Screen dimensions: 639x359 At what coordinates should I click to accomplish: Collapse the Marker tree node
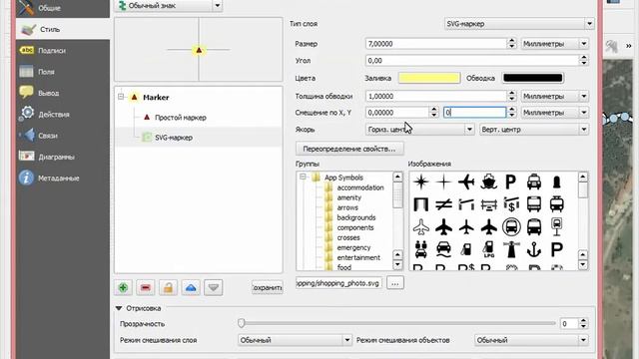121,97
